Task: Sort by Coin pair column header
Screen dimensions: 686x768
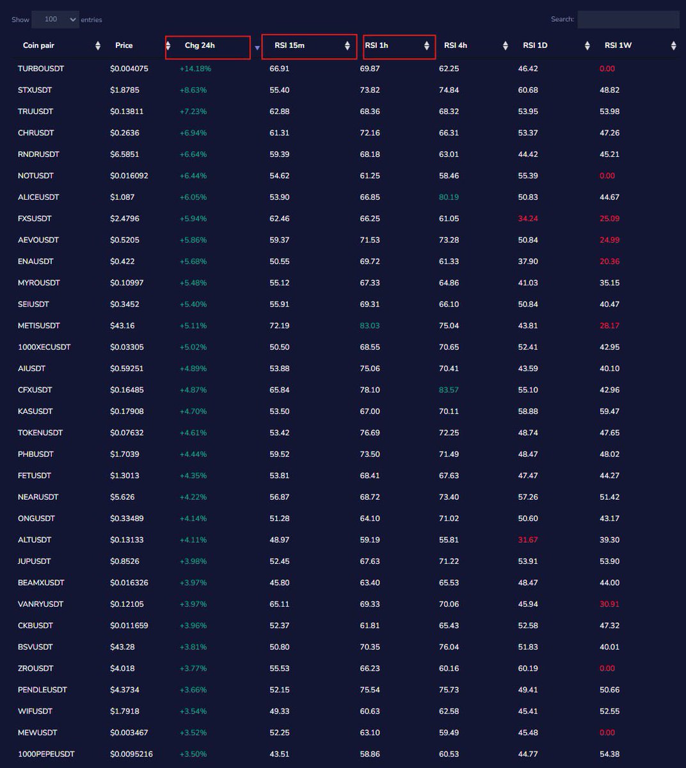Action: [38, 45]
